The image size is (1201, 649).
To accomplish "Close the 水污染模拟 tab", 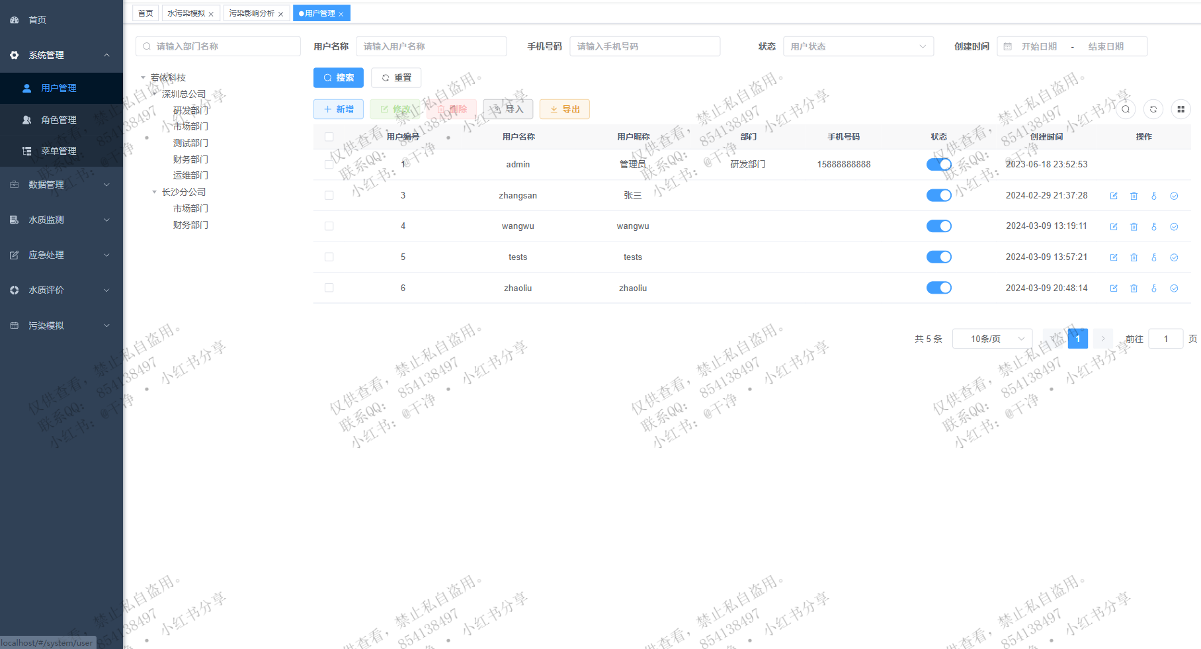I will 211,14.
